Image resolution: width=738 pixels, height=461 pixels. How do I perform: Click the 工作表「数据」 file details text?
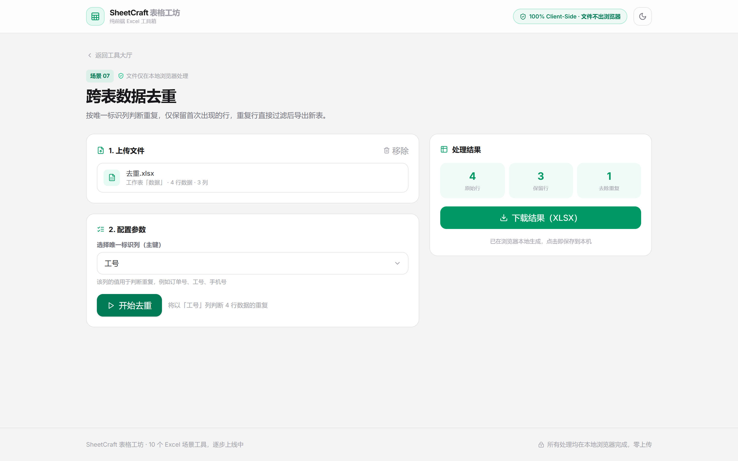[x=167, y=183]
